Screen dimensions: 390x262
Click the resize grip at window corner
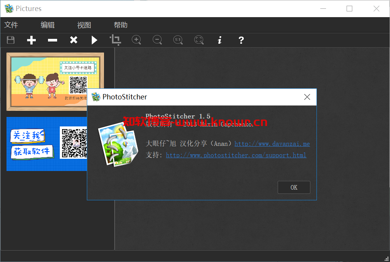point(387,259)
